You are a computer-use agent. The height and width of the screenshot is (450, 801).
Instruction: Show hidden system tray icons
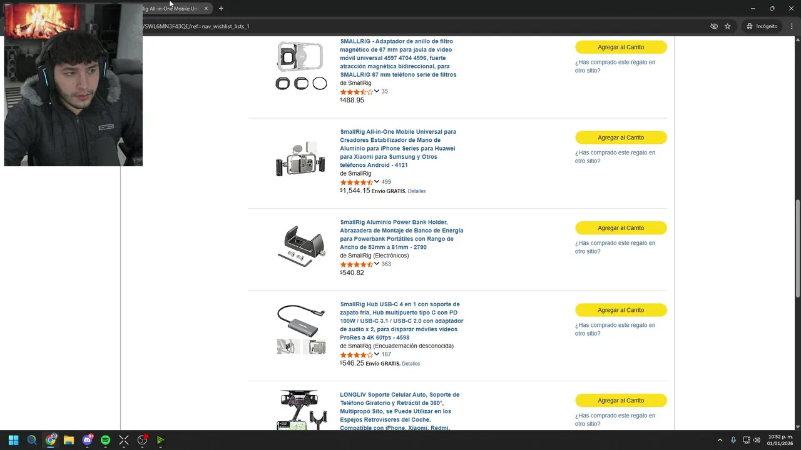tap(720, 440)
